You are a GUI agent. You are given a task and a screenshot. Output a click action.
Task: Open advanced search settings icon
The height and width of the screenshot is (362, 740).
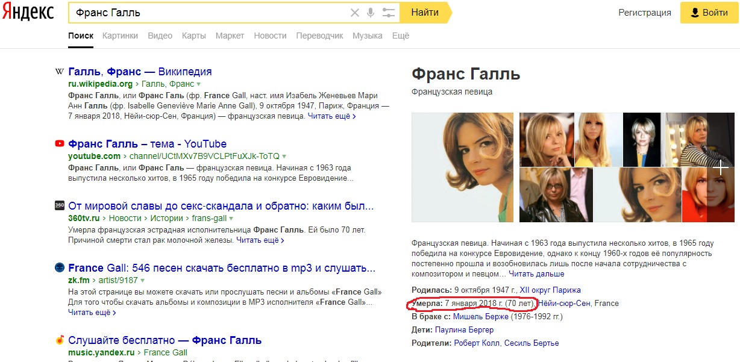pos(389,13)
